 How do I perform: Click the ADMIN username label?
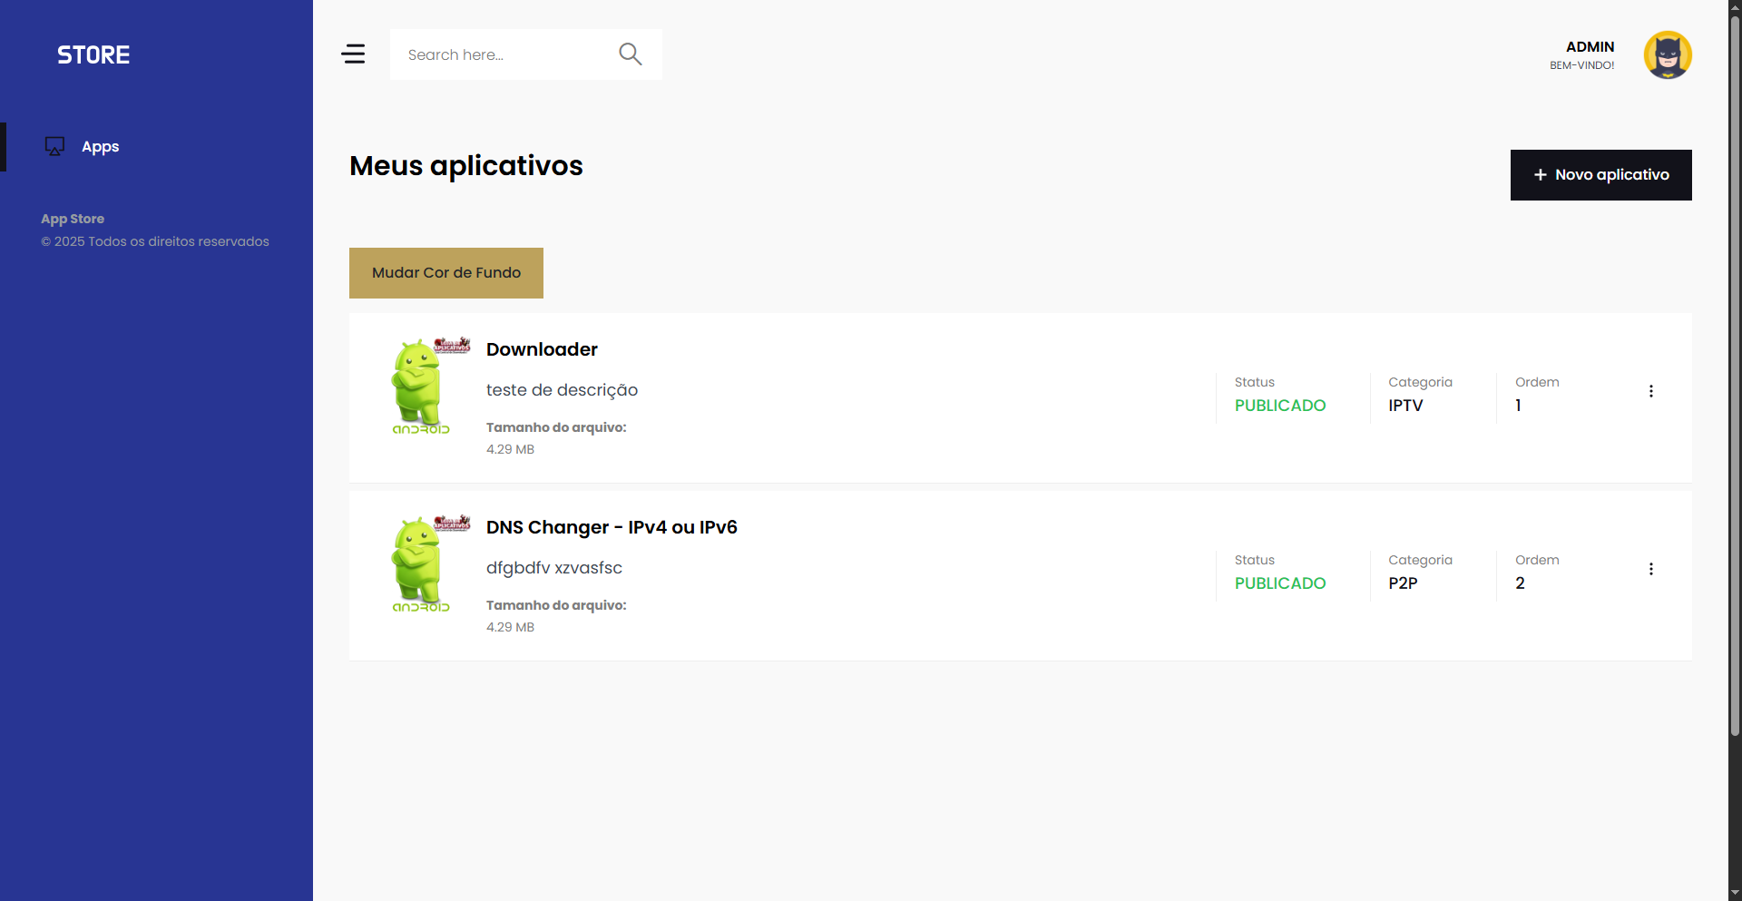coord(1590,46)
